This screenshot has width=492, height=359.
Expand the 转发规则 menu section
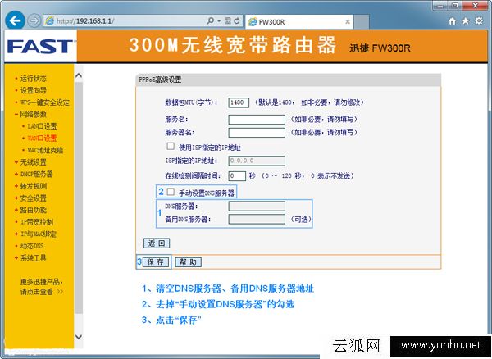(x=34, y=186)
